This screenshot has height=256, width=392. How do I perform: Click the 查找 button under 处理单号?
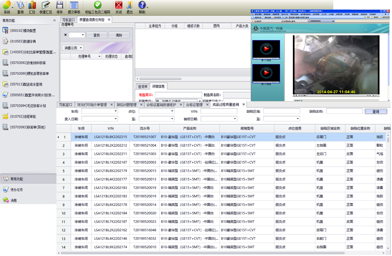click(97, 35)
